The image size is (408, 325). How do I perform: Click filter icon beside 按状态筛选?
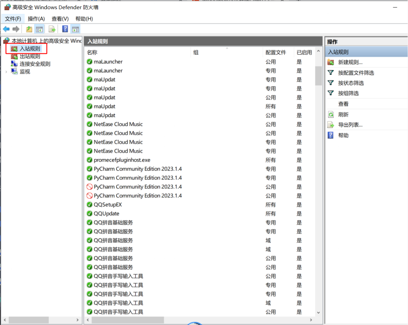click(331, 83)
